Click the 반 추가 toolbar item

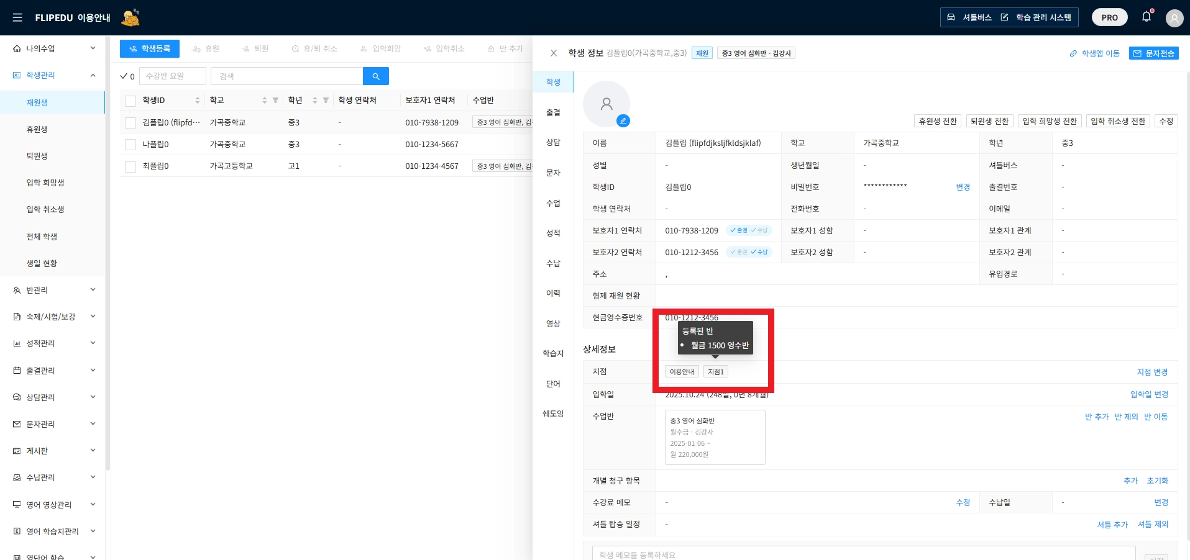point(505,48)
